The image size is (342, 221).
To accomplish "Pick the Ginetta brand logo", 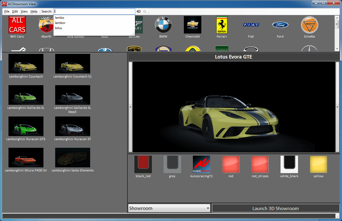I will tap(309, 25).
